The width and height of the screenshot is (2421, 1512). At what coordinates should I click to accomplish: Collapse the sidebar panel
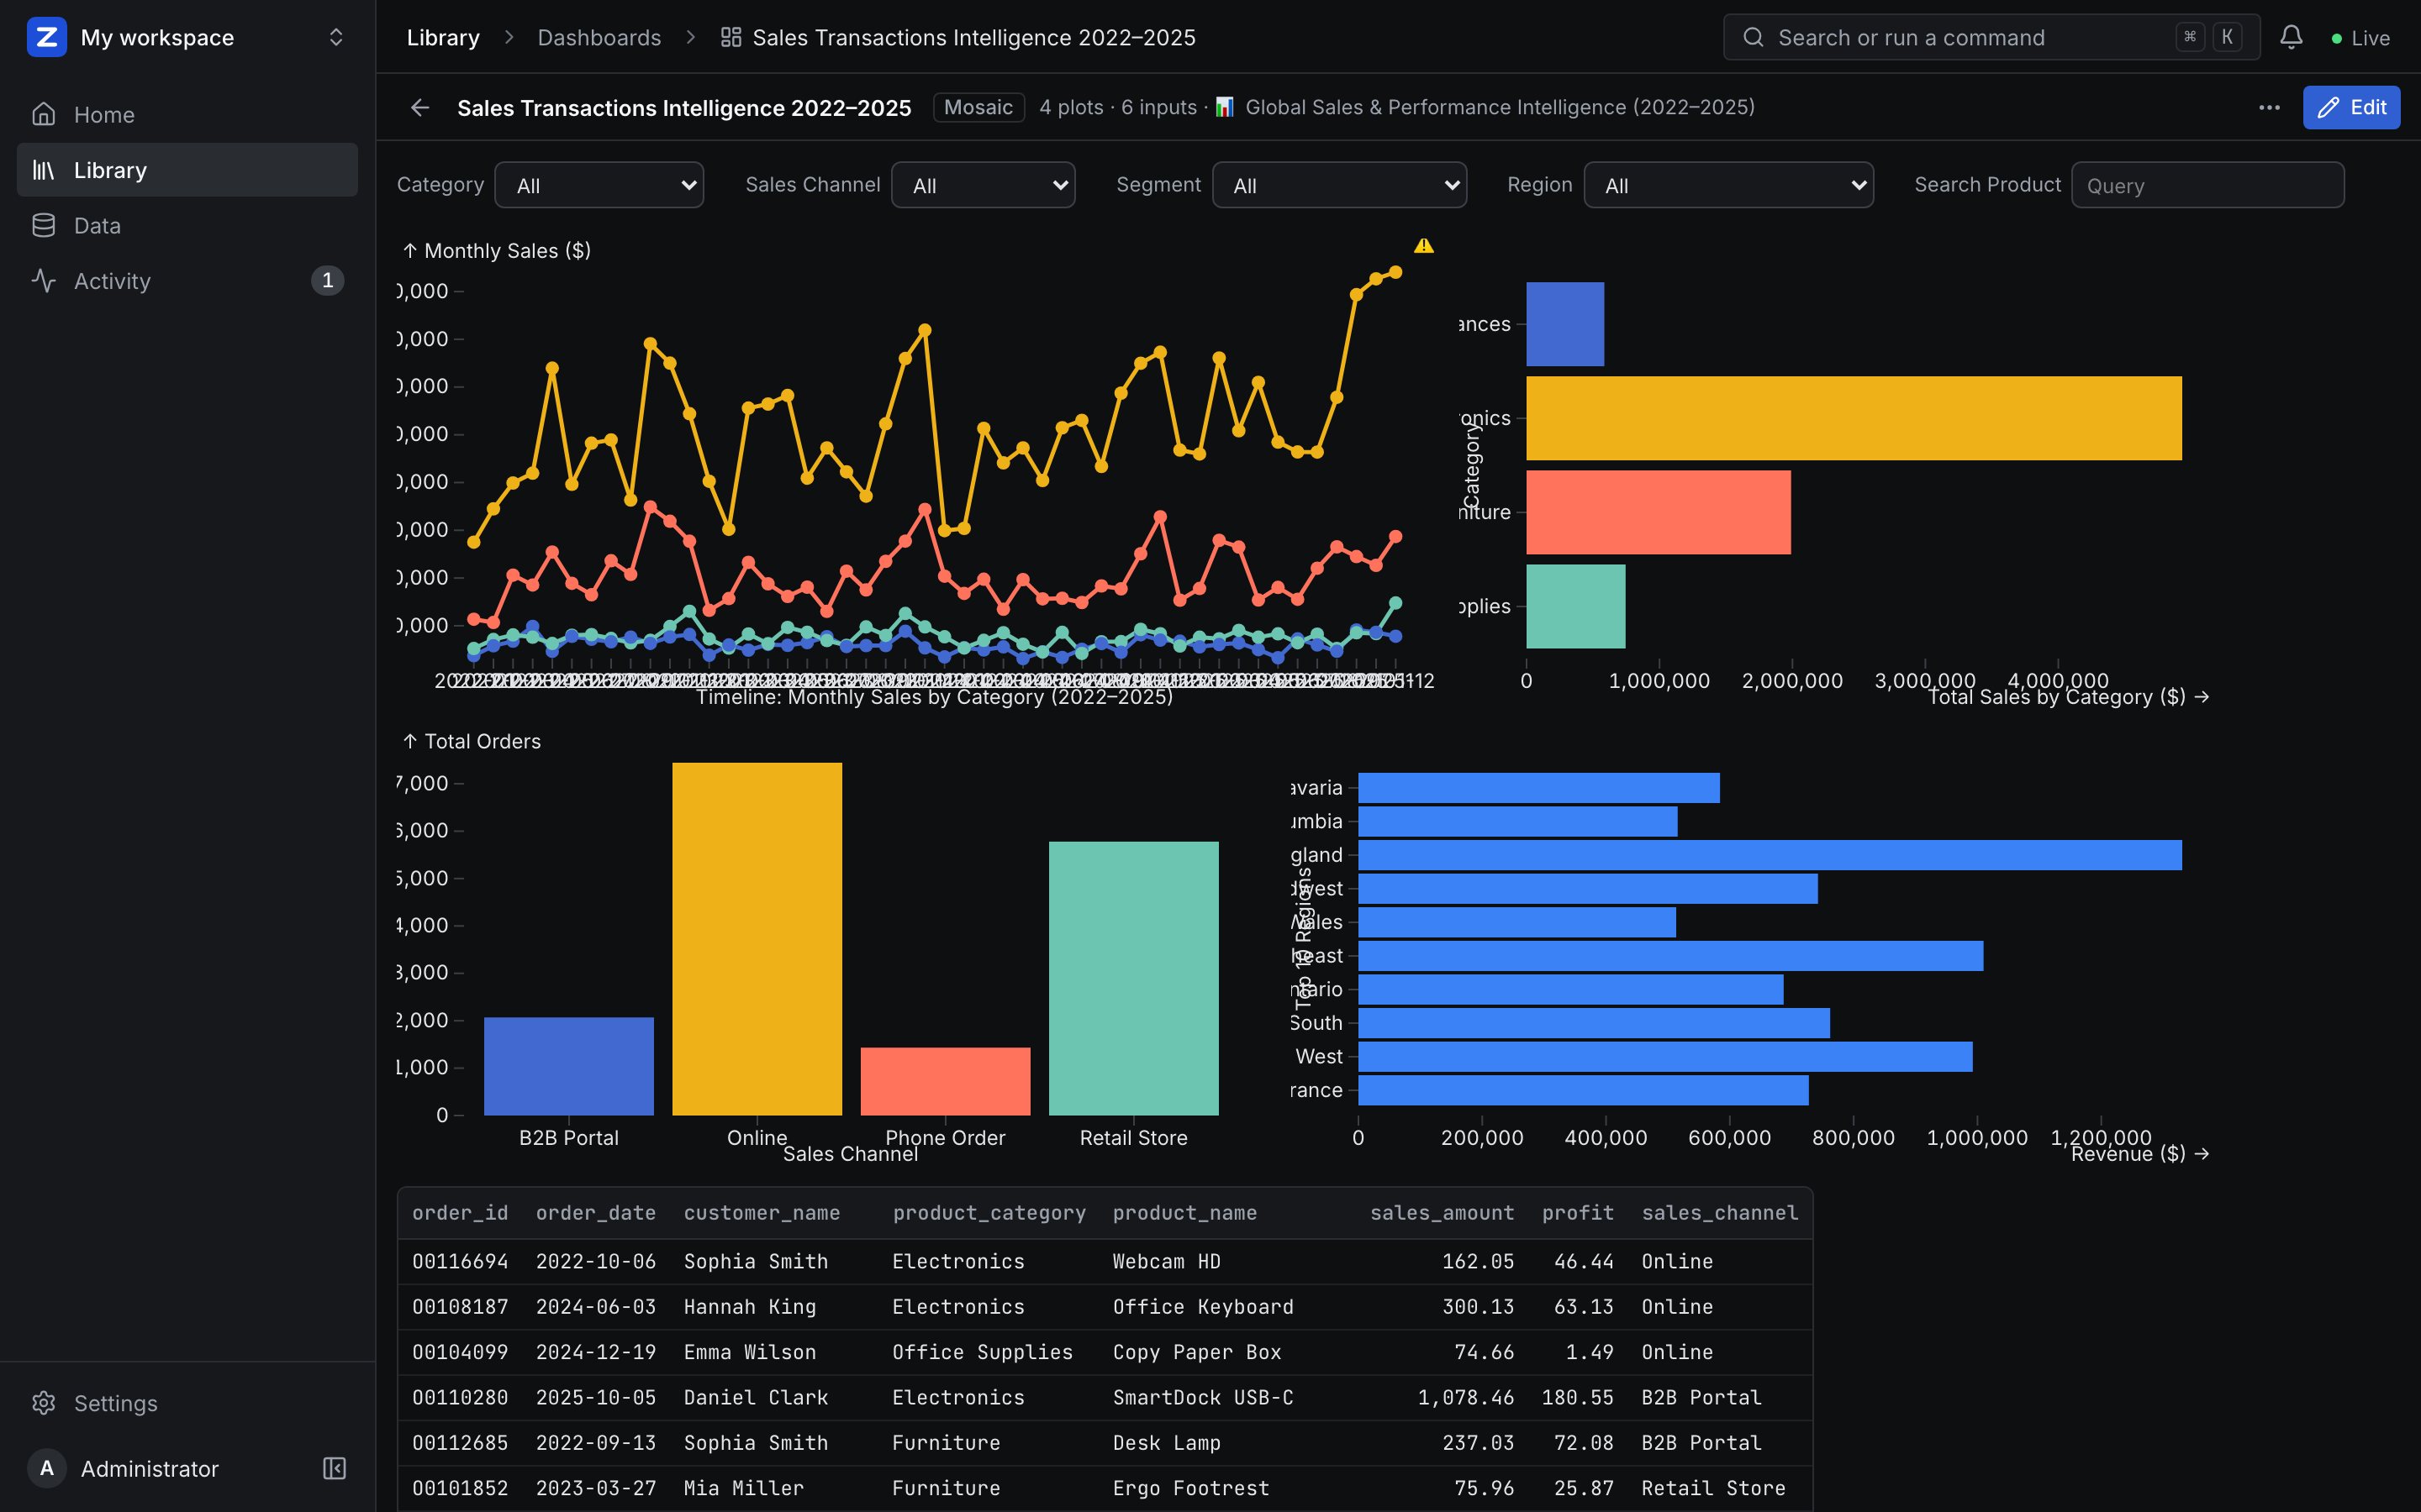(334, 1468)
